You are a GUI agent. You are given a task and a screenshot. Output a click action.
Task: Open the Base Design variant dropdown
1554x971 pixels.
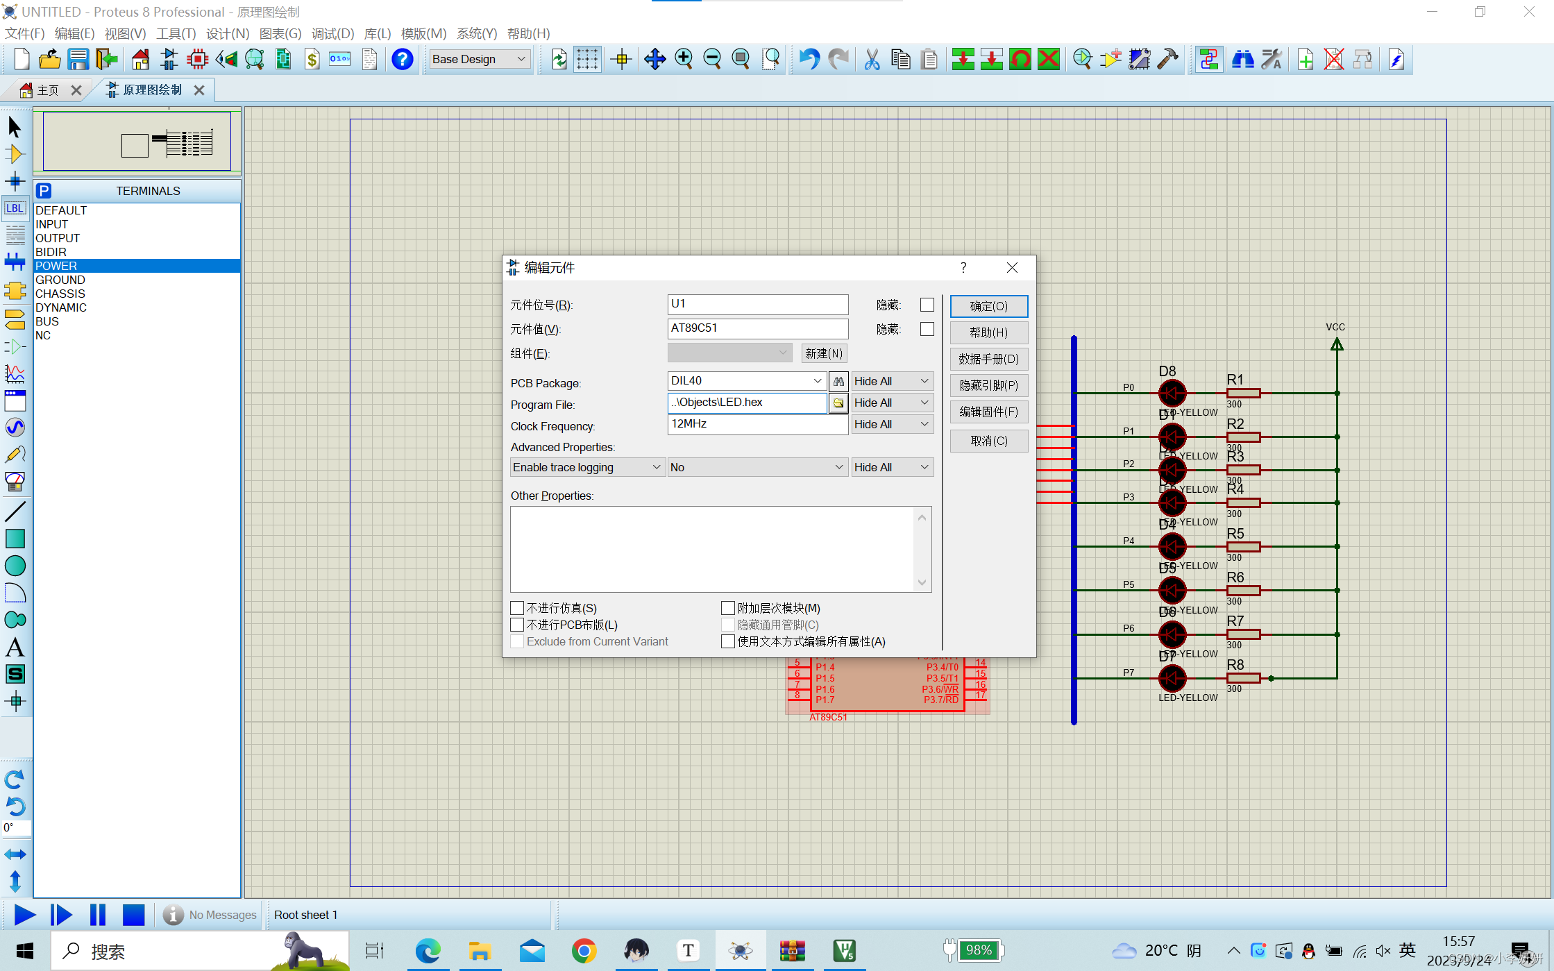pos(521,60)
